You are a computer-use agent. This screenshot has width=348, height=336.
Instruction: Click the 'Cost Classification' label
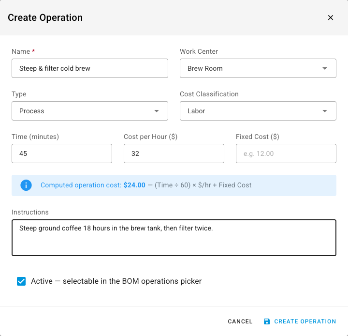(x=209, y=94)
